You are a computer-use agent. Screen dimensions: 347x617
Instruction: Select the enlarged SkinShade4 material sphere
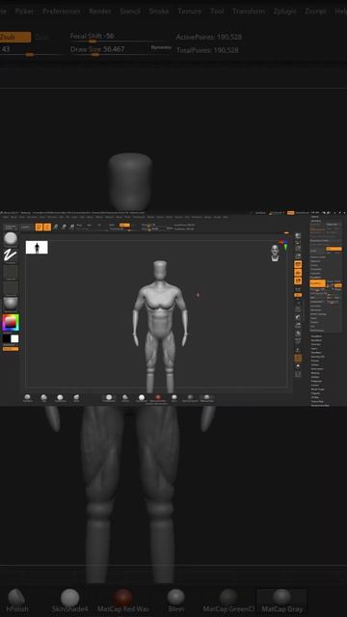[x=70, y=601]
